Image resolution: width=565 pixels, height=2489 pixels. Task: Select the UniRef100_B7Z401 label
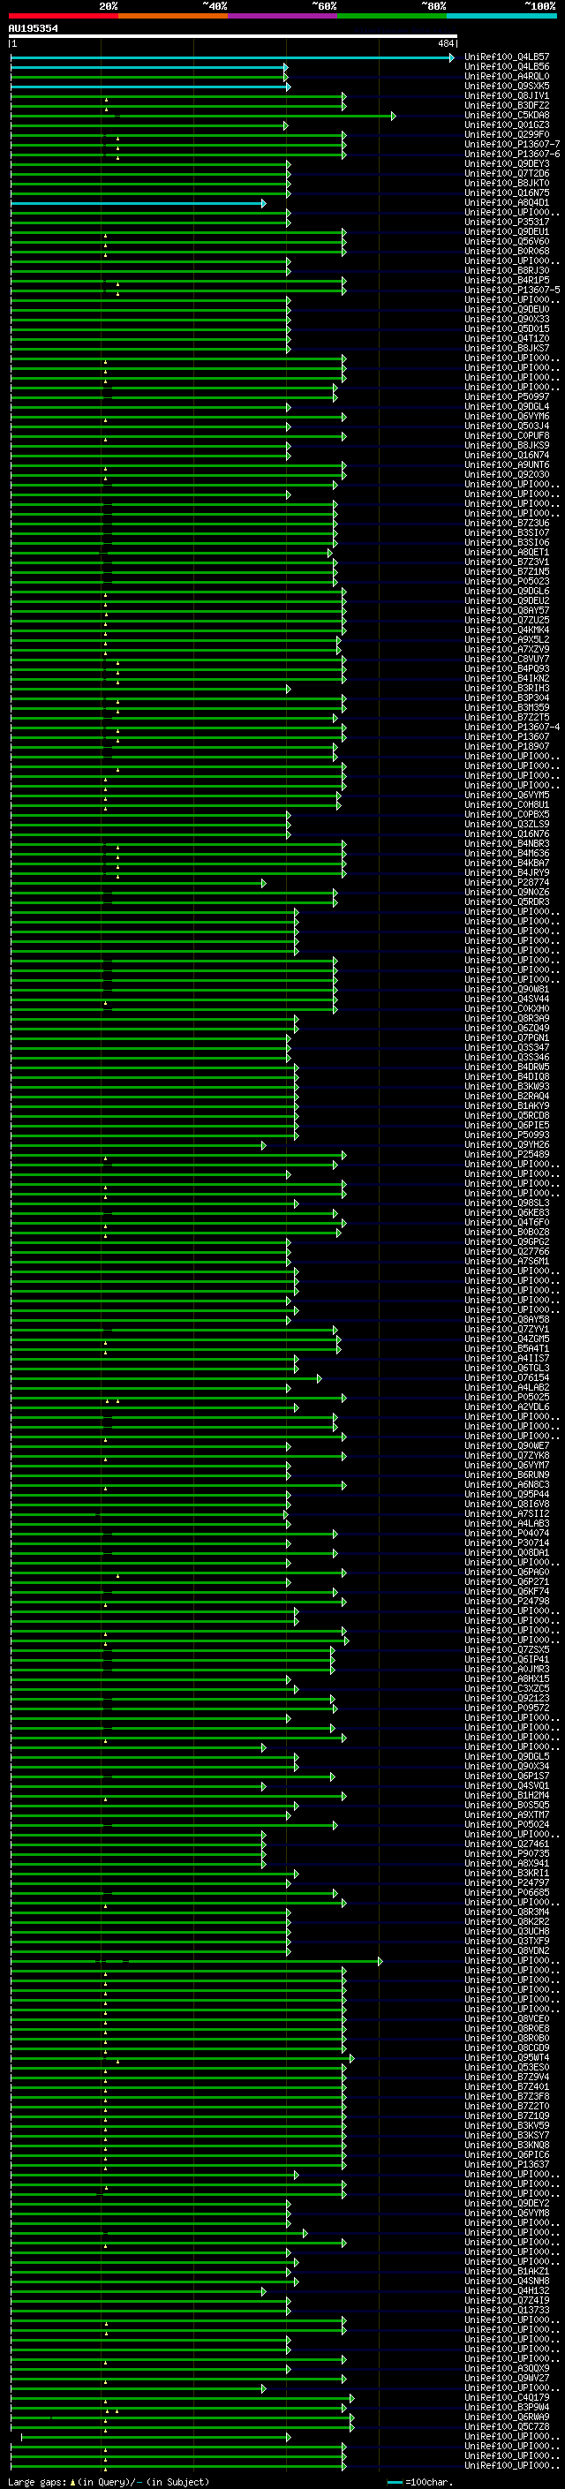pyautogui.click(x=506, y=2087)
